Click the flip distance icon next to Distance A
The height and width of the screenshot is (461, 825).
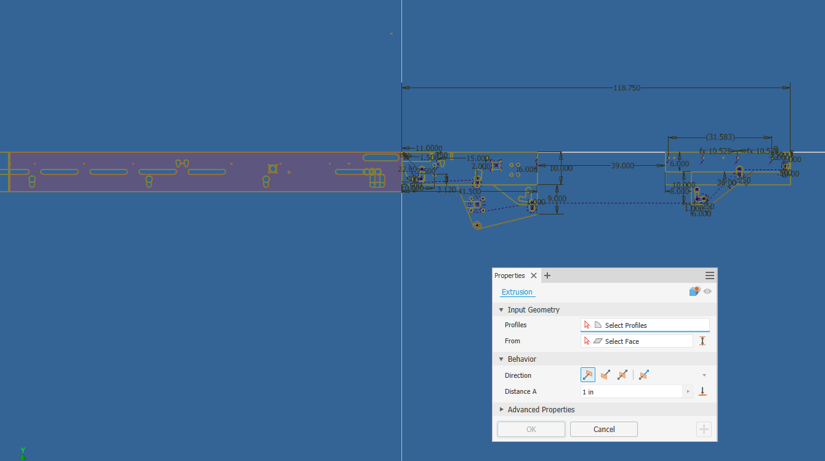[x=704, y=391]
